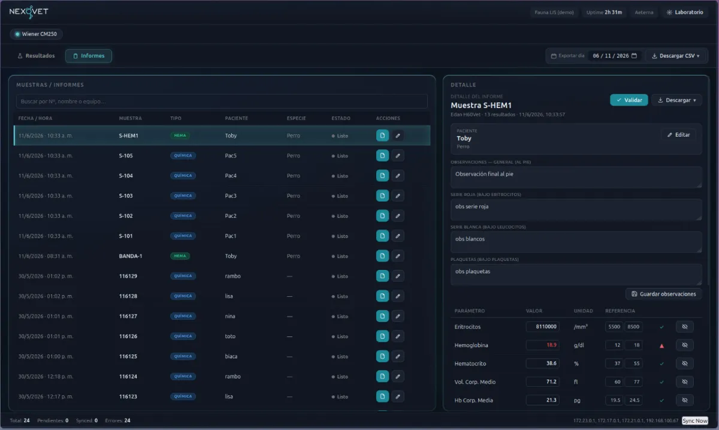This screenshot has height=430, width=719.
Task: Click pencil edit icon for sample 116125
Action: pyautogui.click(x=397, y=357)
